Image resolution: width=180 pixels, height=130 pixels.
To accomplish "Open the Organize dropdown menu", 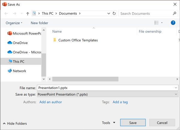I will coord(14,23).
